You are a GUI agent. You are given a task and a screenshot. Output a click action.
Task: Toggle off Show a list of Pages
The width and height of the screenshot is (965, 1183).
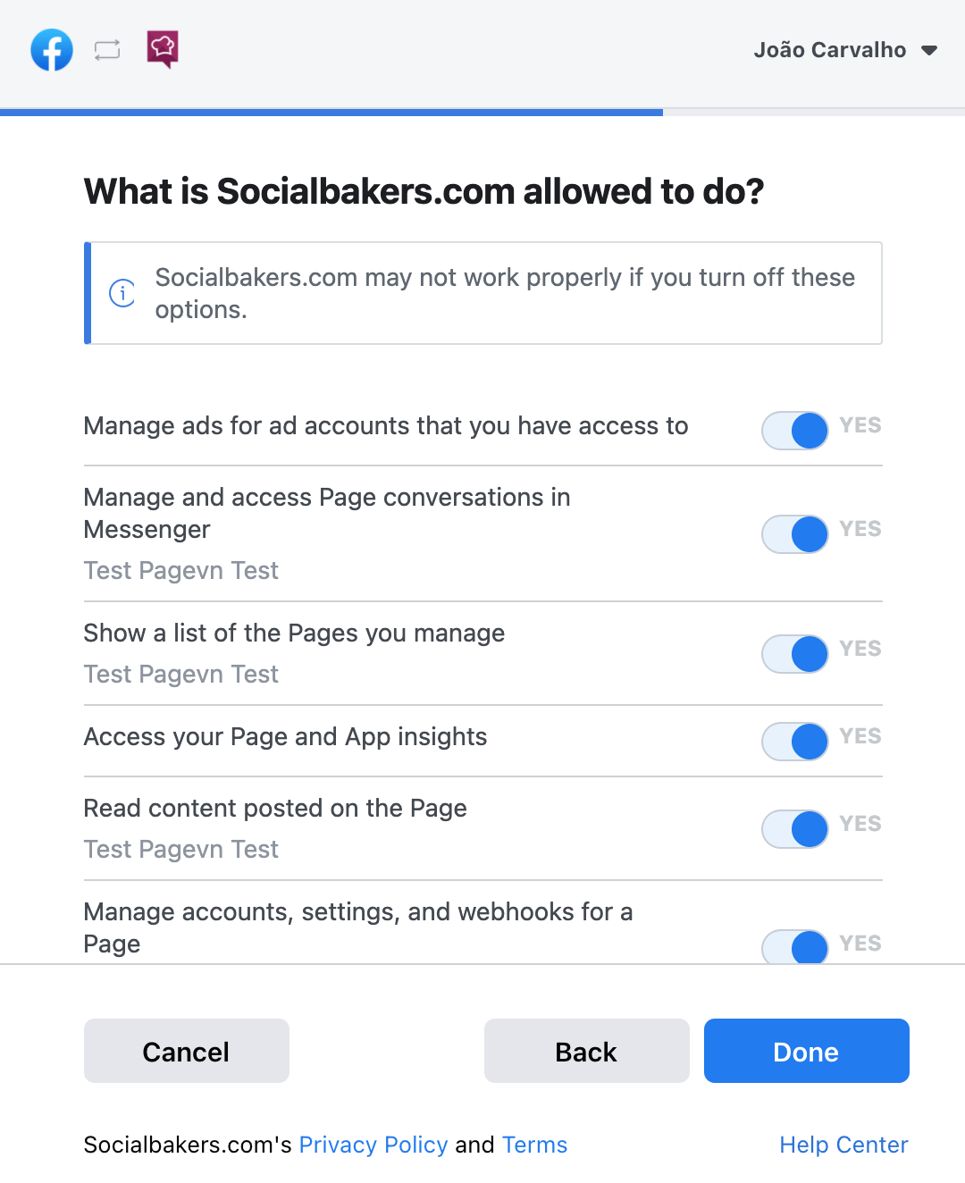(x=795, y=654)
